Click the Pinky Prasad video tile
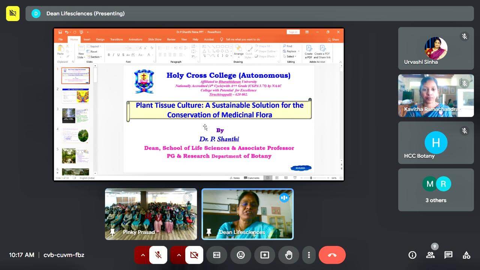This screenshot has height=270, width=480. pyautogui.click(x=151, y=214)
